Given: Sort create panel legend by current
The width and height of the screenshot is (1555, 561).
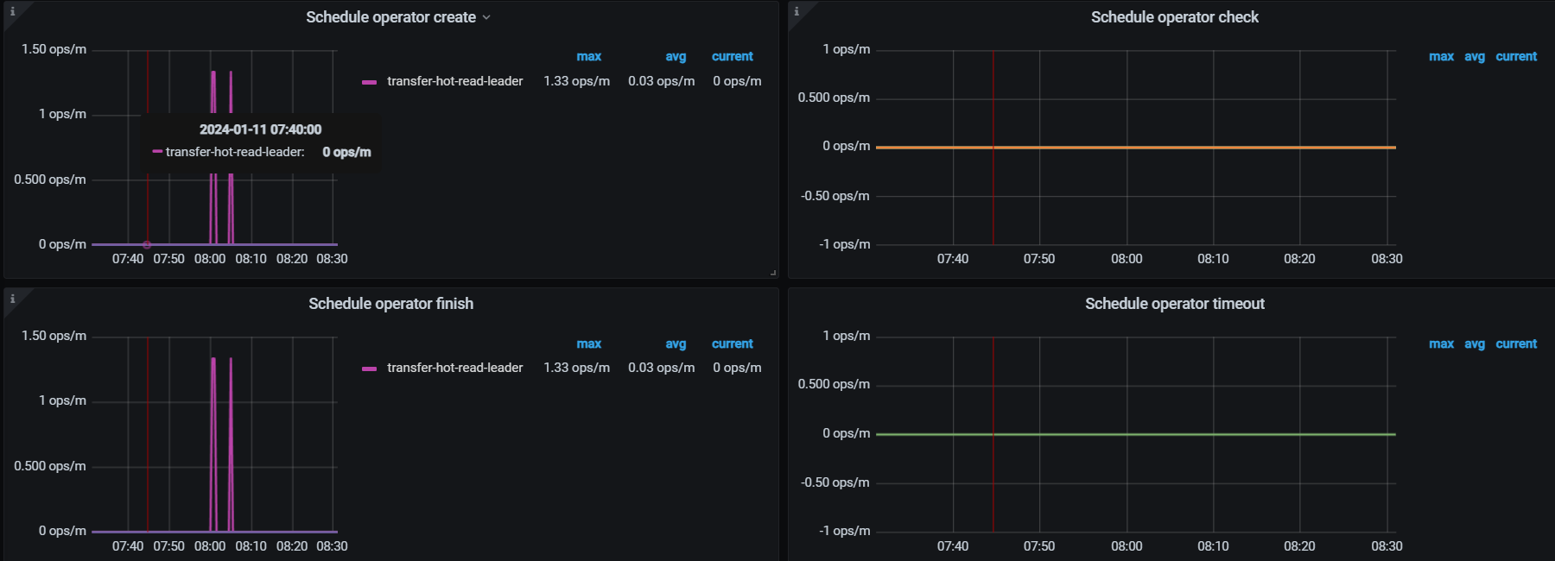Looking at the screenshot, I should 732,56.
